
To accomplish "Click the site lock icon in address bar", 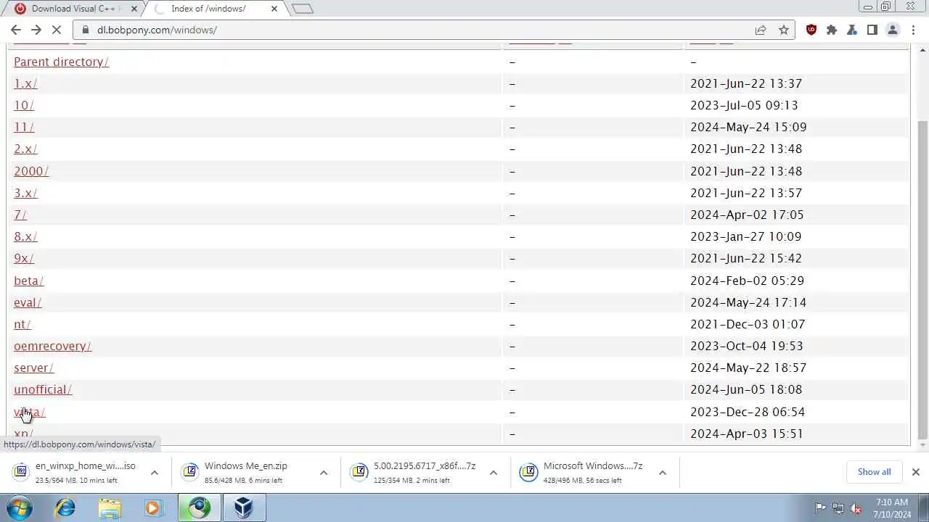I will pyautogui.click(x=86, y=30).
